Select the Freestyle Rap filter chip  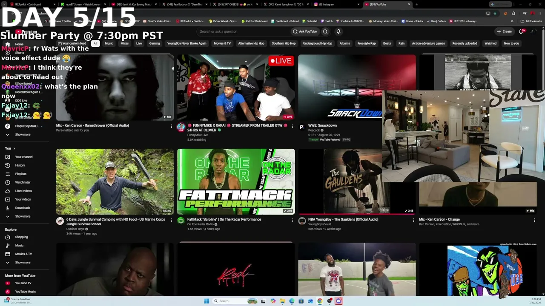pyautogui.click(x=367, y=43)
